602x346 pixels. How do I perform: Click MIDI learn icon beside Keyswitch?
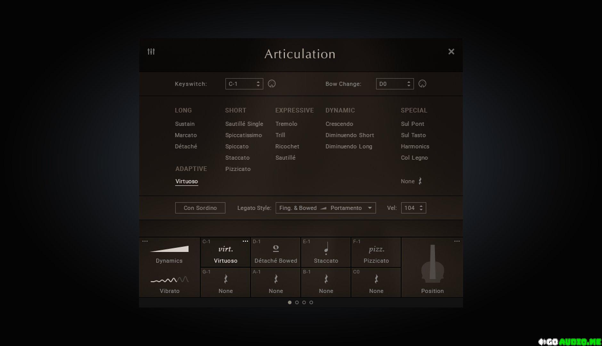point(272,84)
